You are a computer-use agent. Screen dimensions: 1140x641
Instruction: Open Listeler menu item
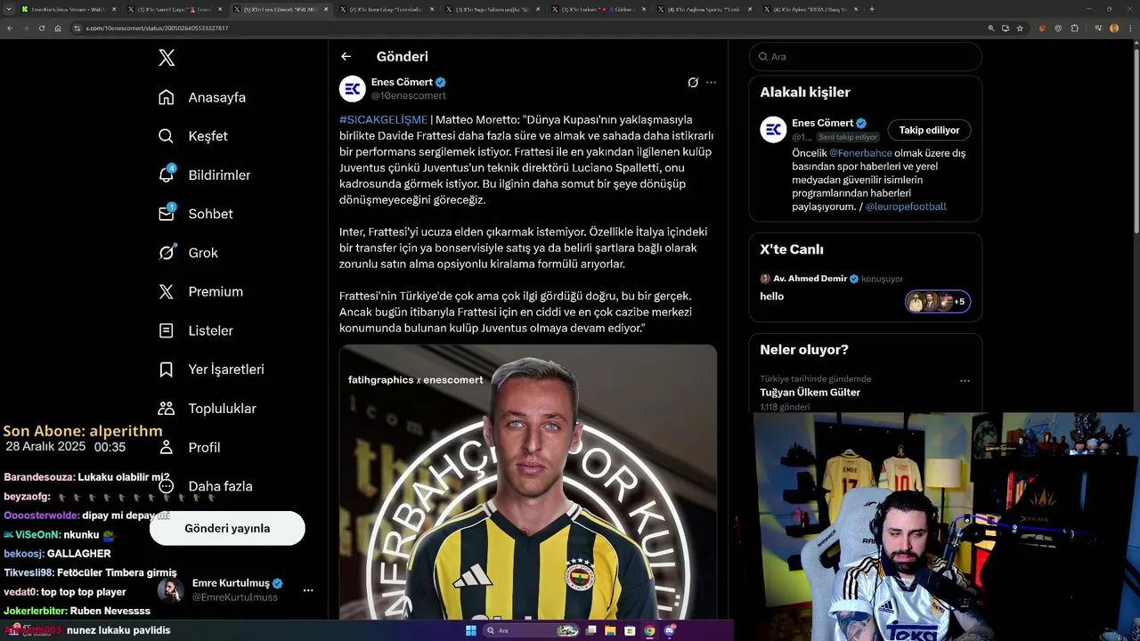[x=210, y=330]
